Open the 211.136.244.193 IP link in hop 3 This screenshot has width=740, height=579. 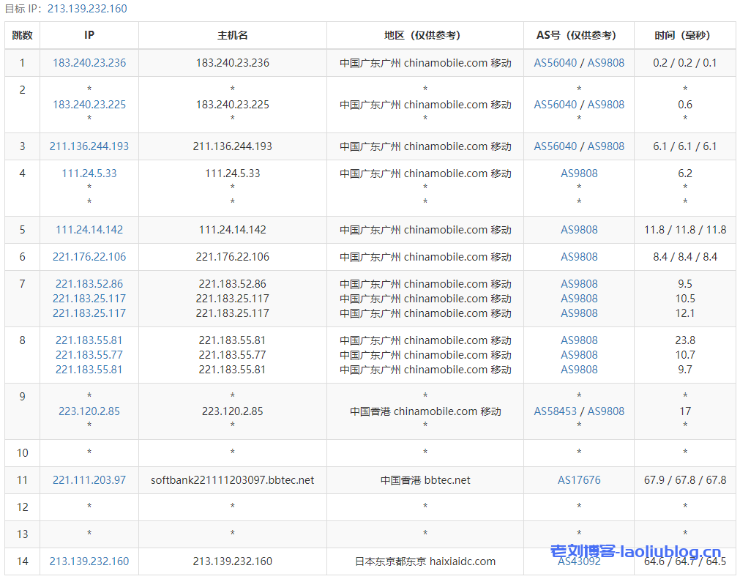(x=89, y=146)
